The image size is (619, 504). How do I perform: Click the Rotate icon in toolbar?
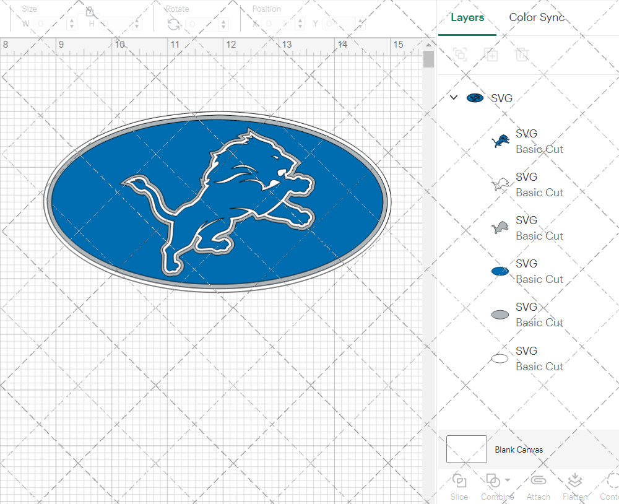pos(174,24)
